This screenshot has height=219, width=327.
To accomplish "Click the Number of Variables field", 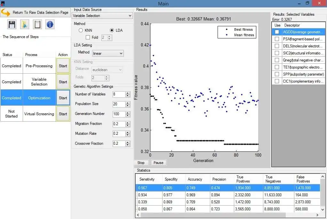I will pyautogui.click(x=119, y=94).
